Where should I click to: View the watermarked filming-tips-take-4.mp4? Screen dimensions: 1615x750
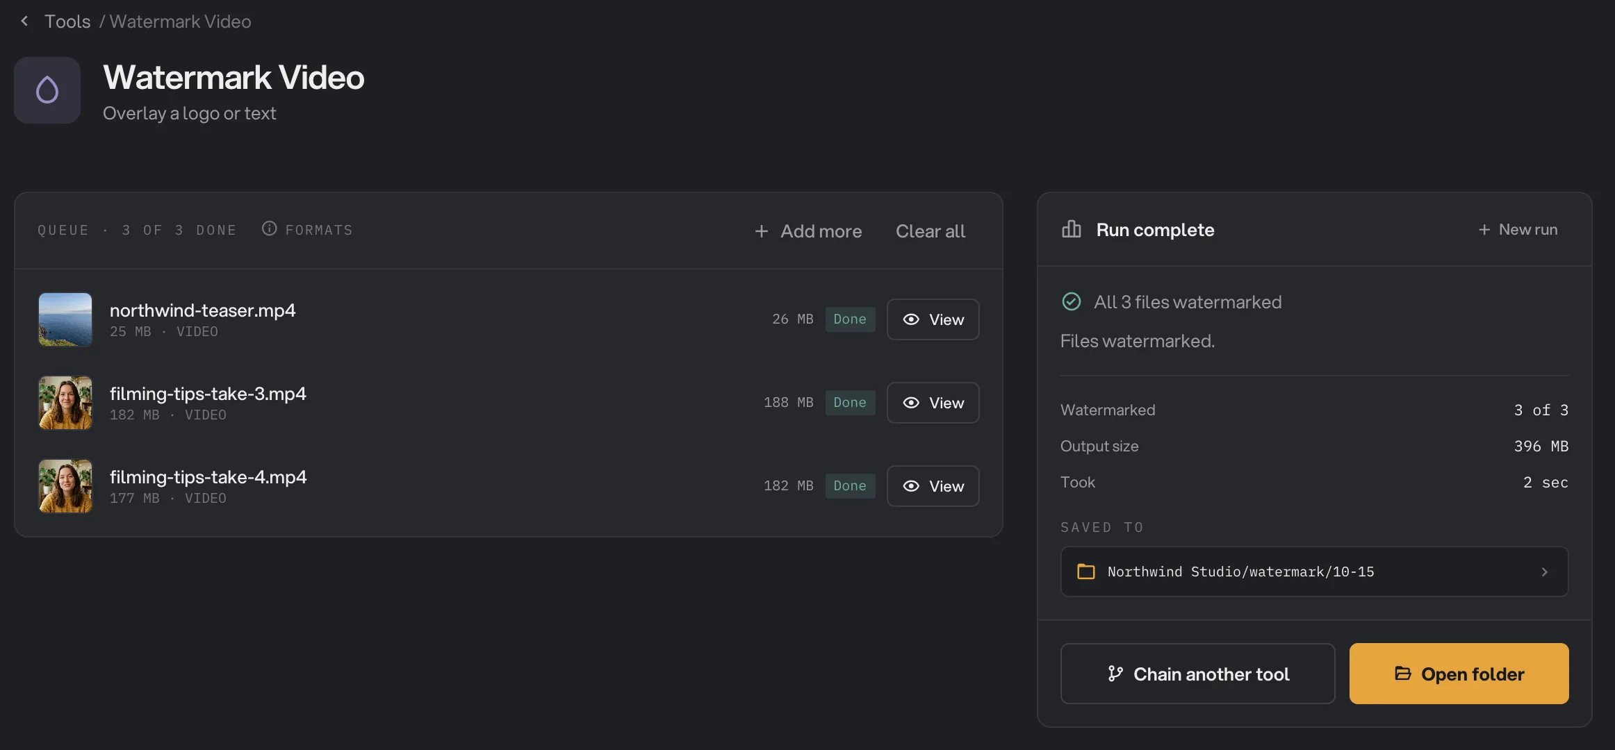point(933,486)
